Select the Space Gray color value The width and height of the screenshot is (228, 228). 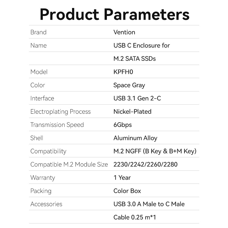tap(129, 85)
